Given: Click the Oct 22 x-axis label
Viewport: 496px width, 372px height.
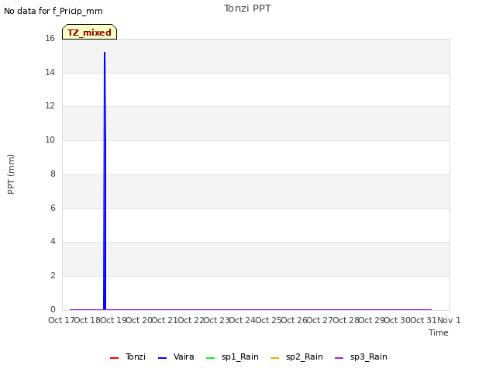Looking at the screenshot, I should coord(191,320).
